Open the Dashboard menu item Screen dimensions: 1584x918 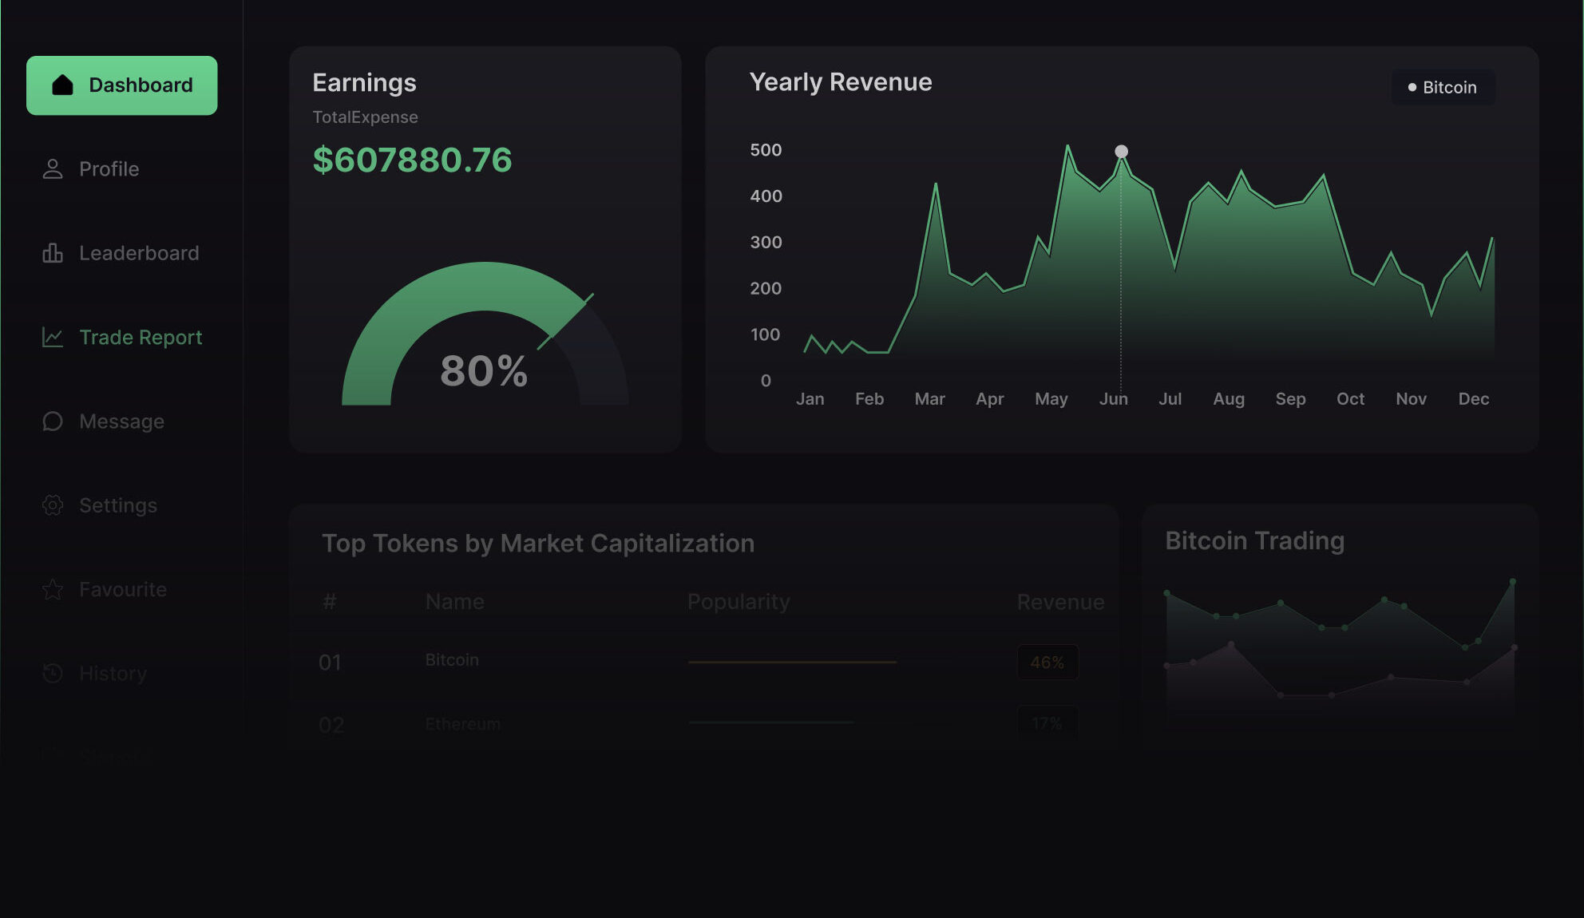click(x=122, y=85)
